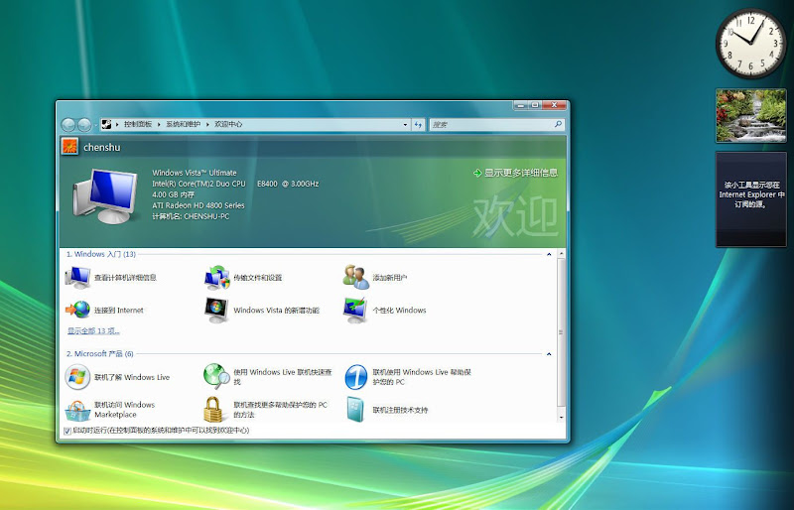Click the Windows Vista 的新增功能 label
This screenshot has width=794, height=510.
(x=276, y=311)
